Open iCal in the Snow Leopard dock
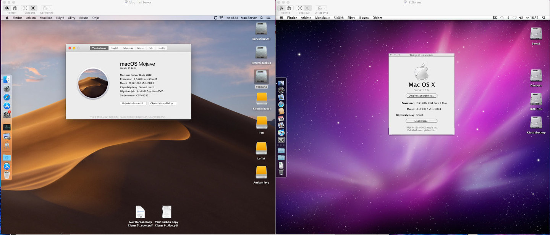550x235 pixels. click(281, 118)
